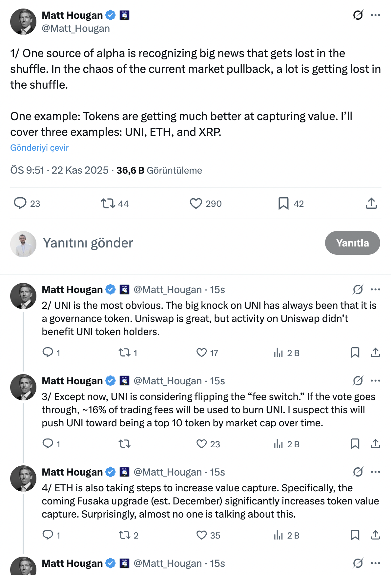The height and width of the screenshot is (575, 391).
Task: Click the Grok icon on 3/ reply
Action: (358, 381)
